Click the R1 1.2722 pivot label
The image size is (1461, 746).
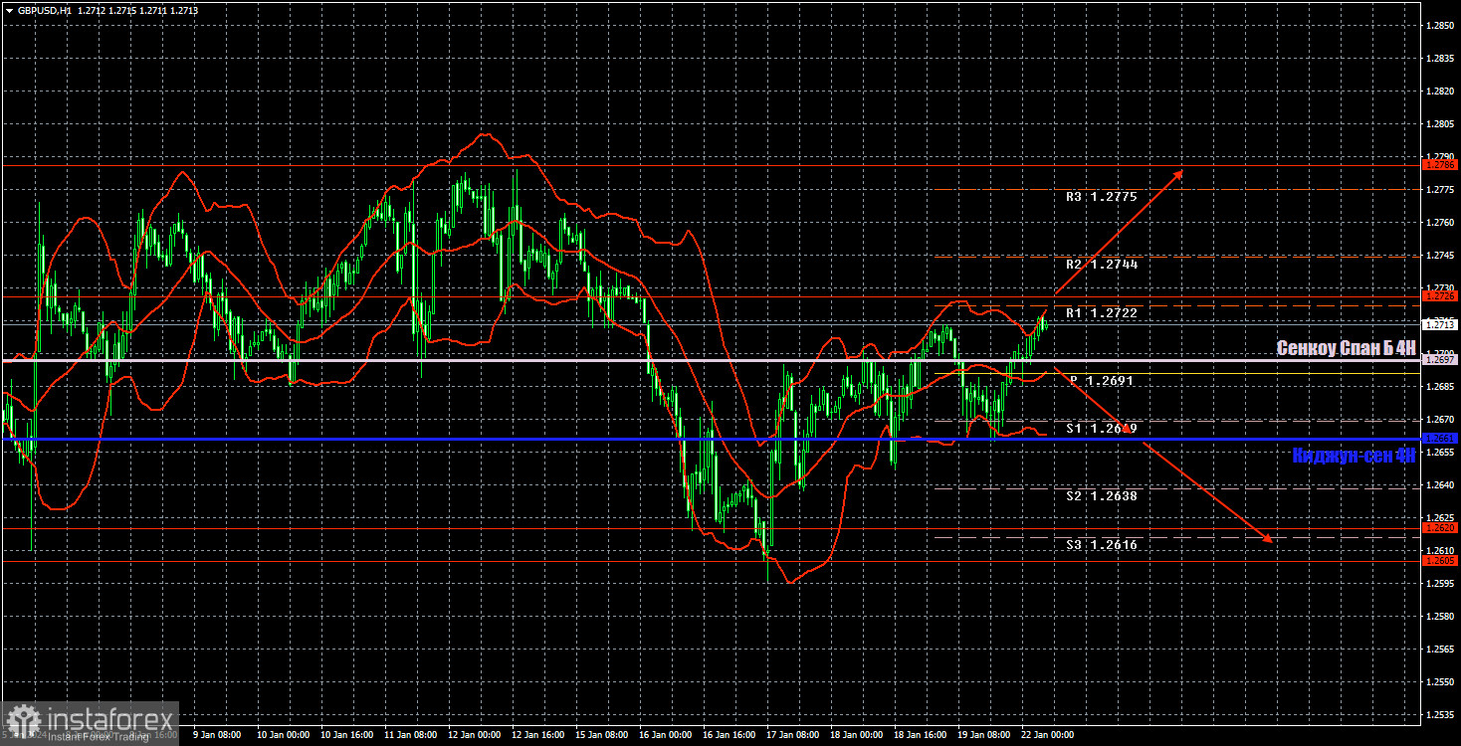pos(1101,313)
